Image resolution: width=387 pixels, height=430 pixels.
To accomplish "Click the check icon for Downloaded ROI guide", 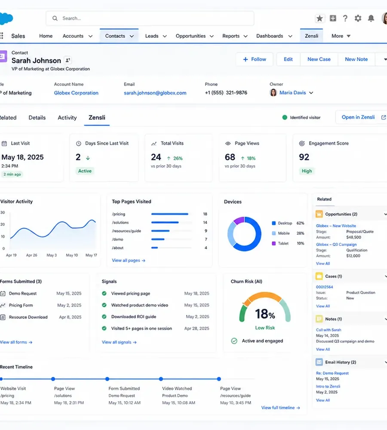I will pos(104,316).
